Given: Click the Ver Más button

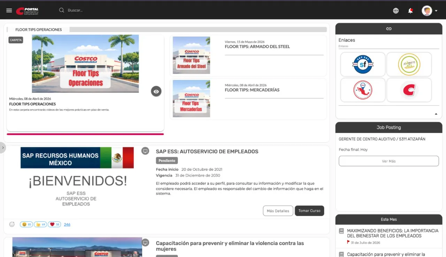Looking at the screenshot, I should click(x=389, y=161).
